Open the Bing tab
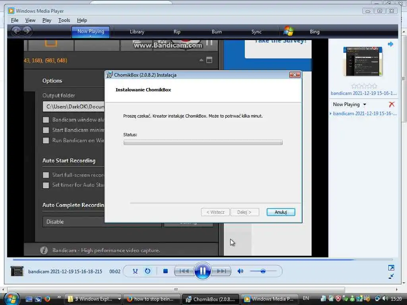 click(315, 32)
